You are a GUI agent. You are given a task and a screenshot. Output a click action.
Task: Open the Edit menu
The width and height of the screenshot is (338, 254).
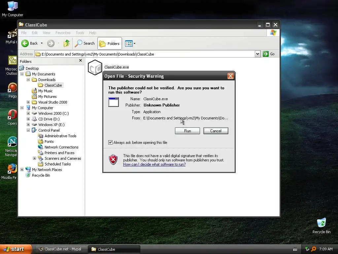[34, 33]
